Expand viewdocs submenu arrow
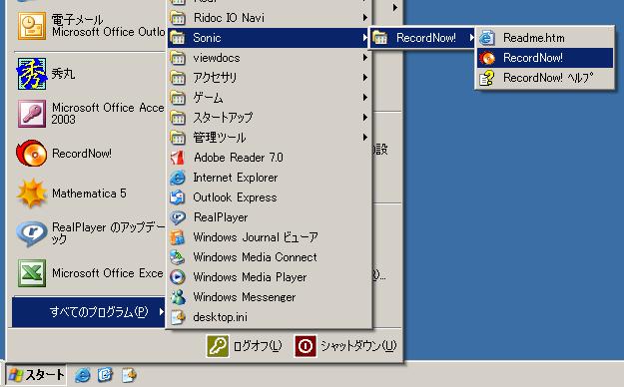624x387 pixels. pos(365,58)
